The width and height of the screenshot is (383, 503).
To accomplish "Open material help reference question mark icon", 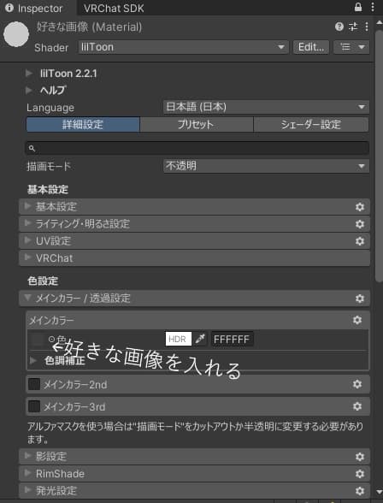I will pyautogui.click(x=339, y=27).
